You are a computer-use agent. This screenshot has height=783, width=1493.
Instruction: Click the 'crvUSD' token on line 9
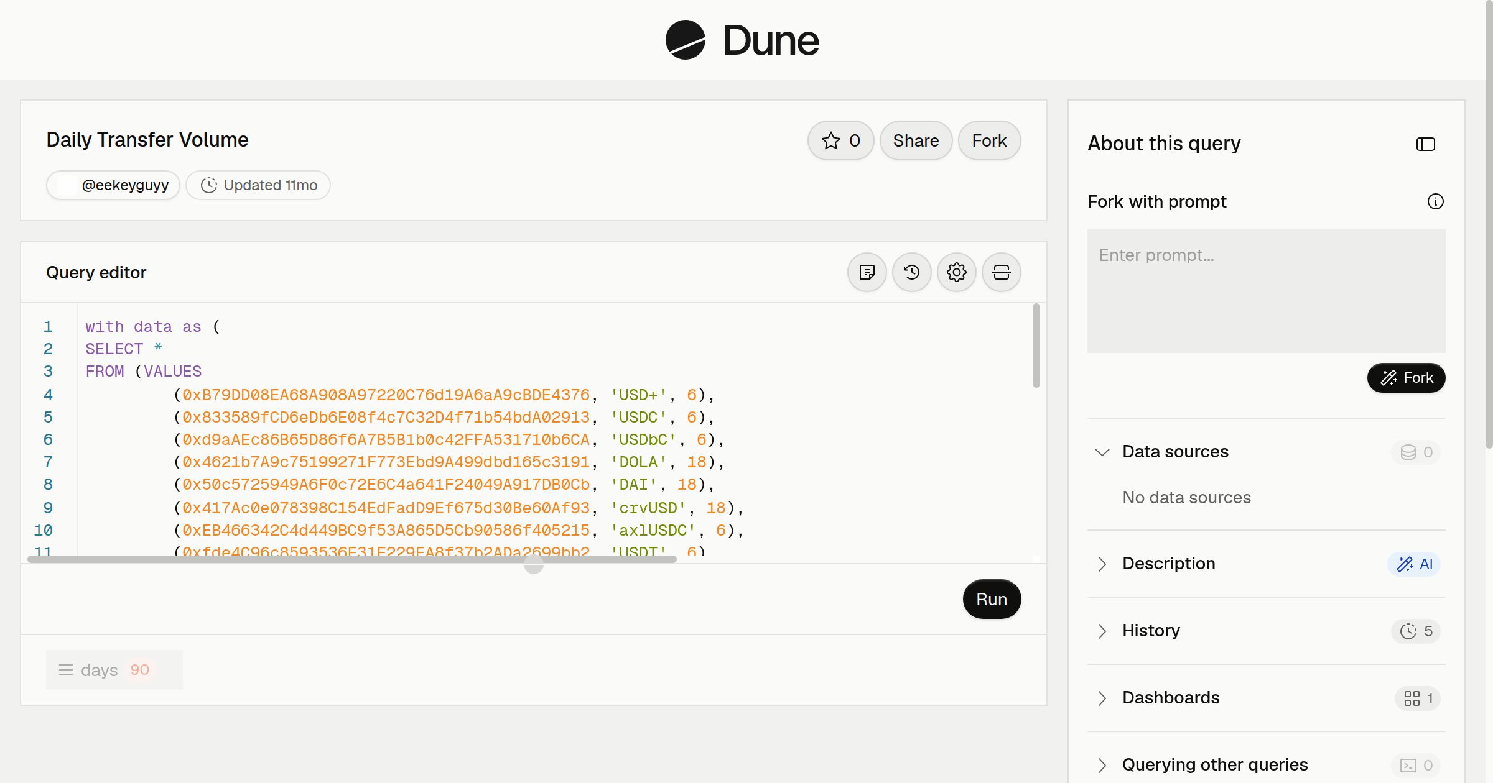click(648, 508)
